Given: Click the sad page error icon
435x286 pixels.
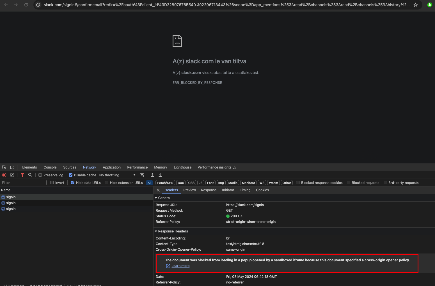Looking at the screenshot, I should [x=177, y=41].
